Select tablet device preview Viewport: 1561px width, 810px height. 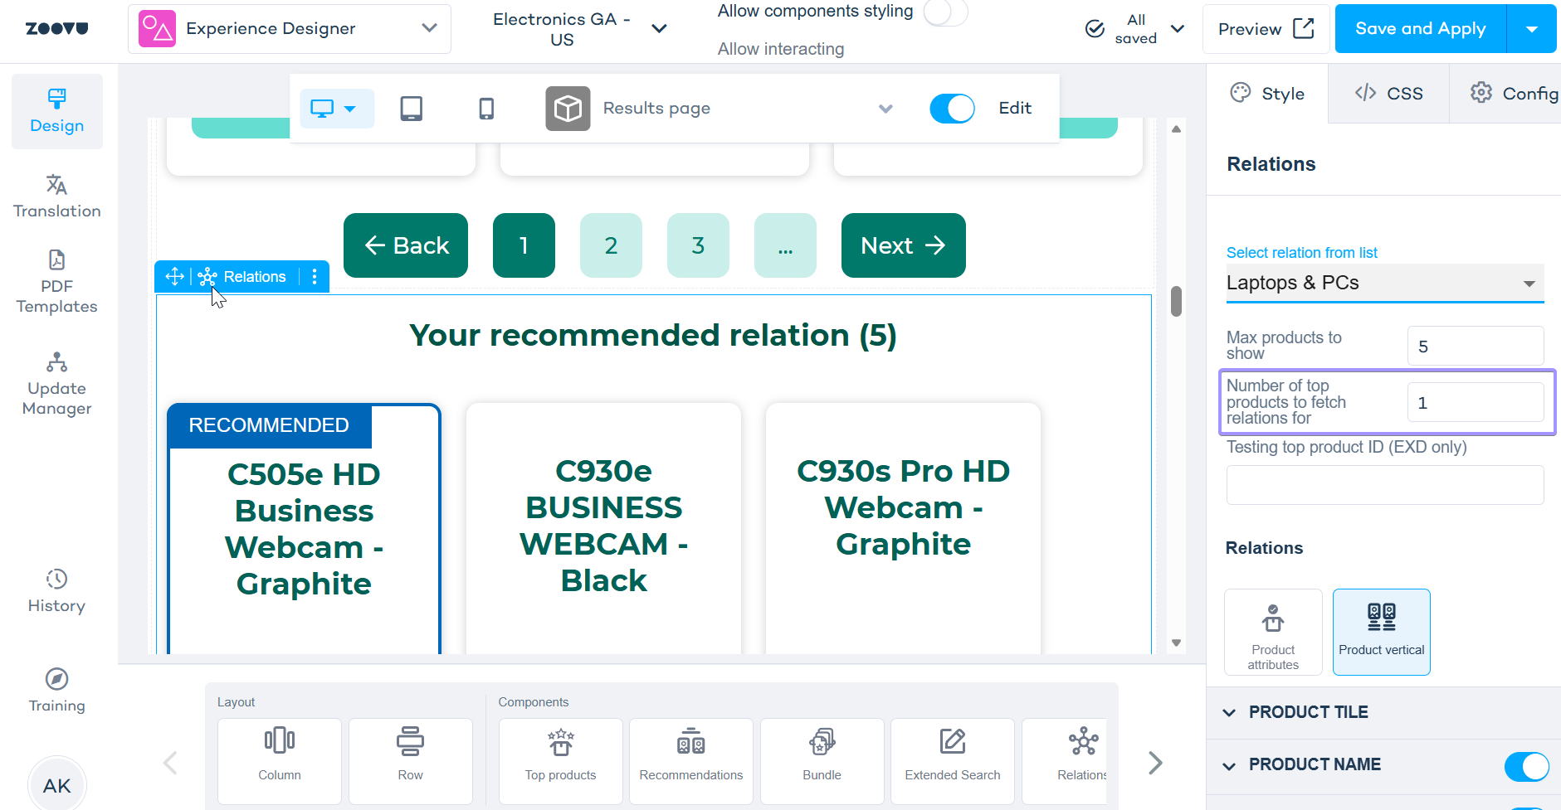click(411, 109)
